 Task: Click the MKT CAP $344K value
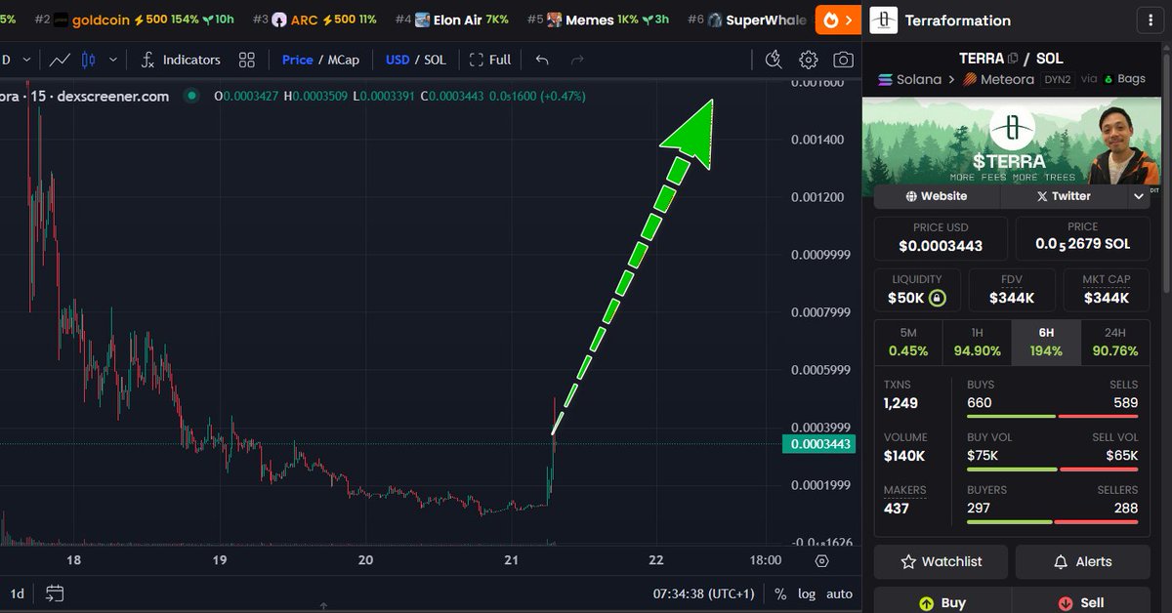click(1107, 297)
